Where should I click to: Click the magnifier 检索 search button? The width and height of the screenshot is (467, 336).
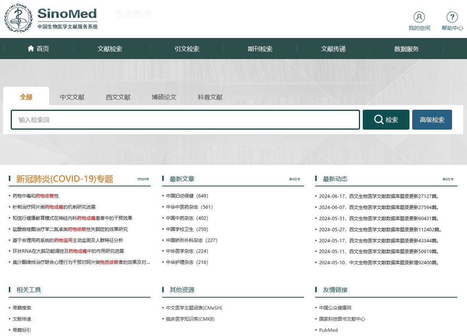coord(386,120)
